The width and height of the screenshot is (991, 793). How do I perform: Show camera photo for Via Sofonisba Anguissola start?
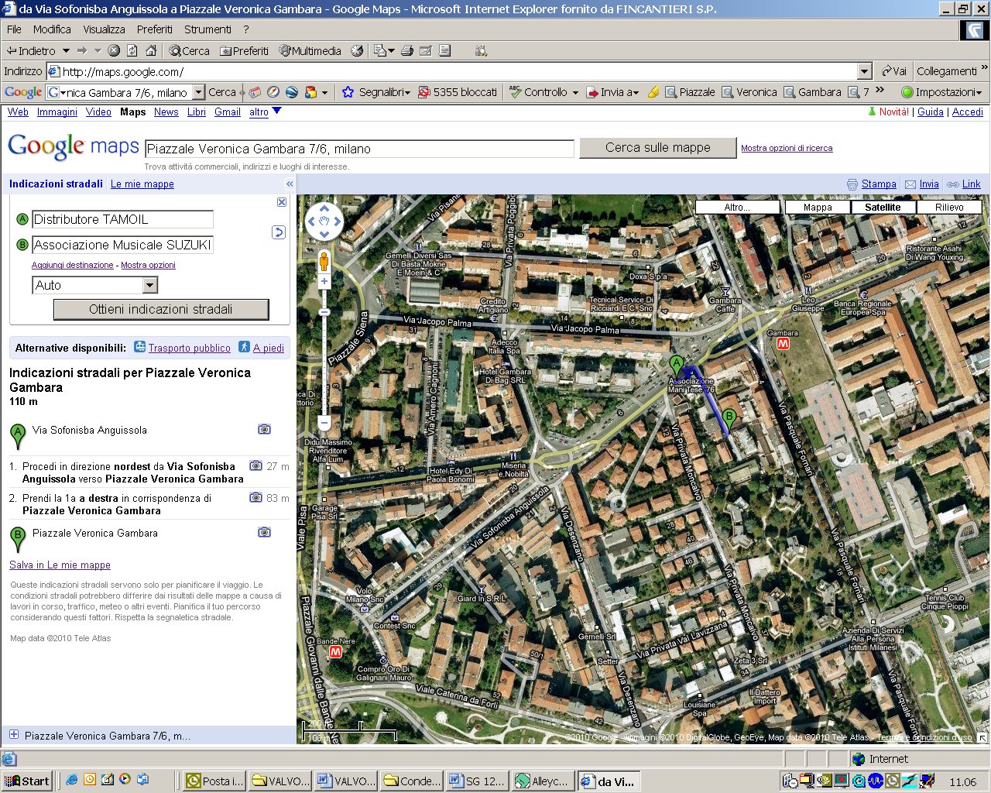point(264,429)
